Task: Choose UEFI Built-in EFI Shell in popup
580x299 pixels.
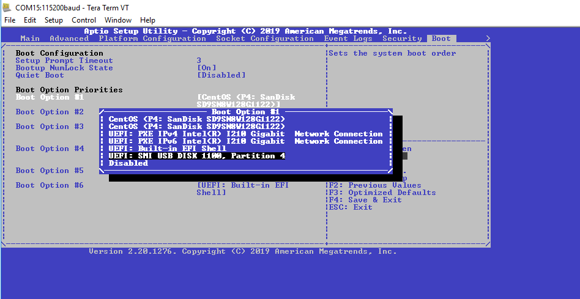Action: tap(168, 149)
